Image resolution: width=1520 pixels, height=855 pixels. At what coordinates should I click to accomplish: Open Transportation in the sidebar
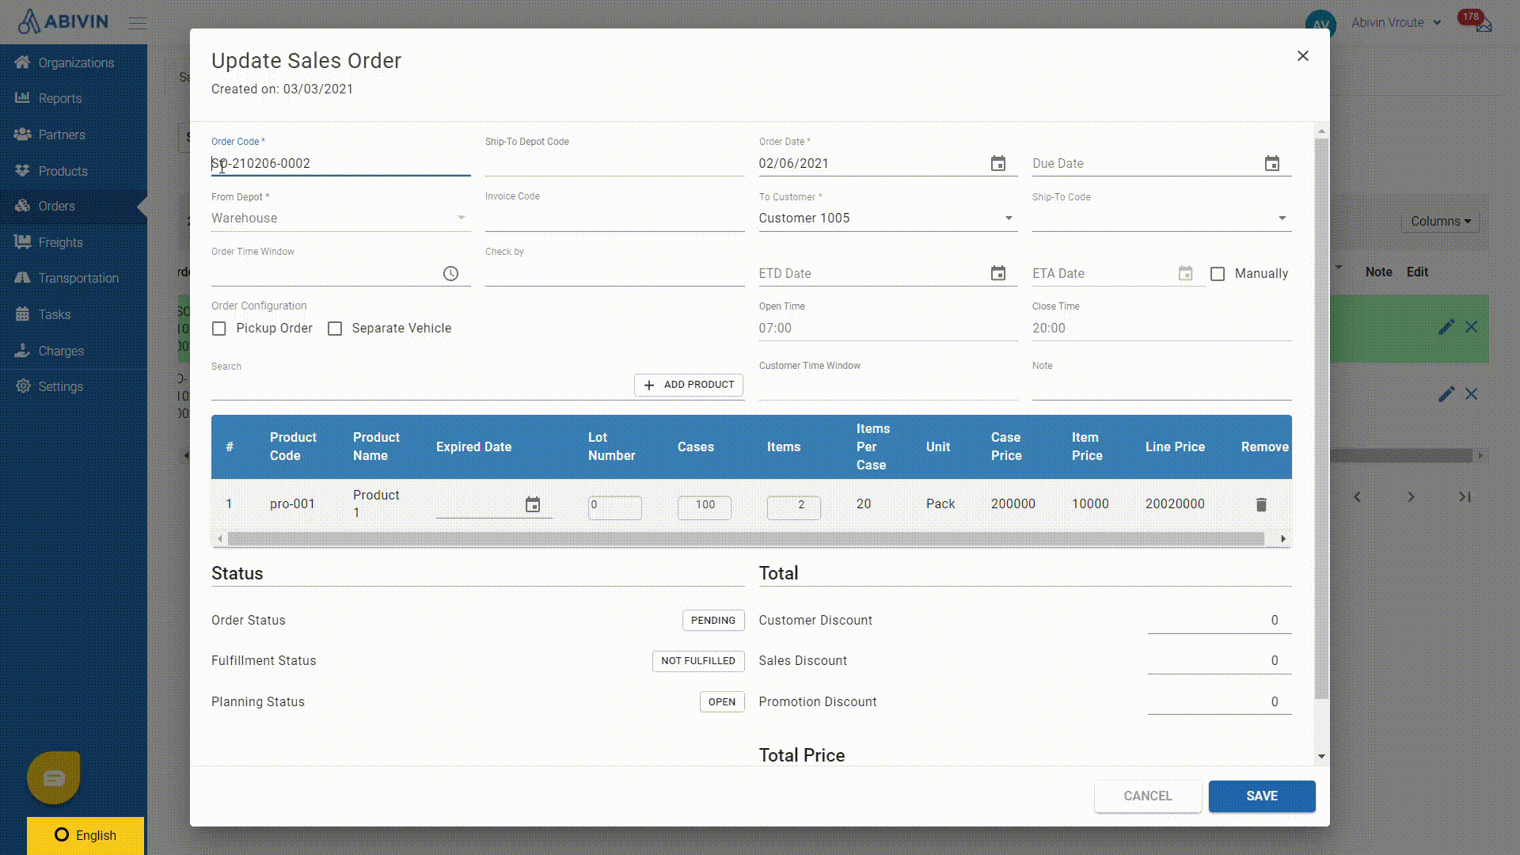[78, 278]
